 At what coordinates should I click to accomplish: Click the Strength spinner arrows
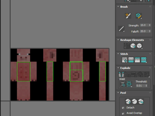[x=150, y=25]
